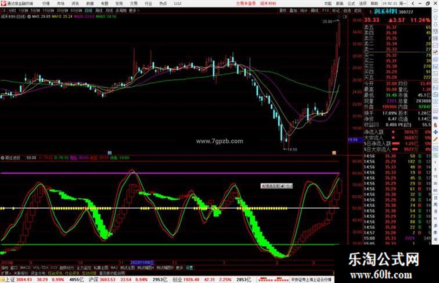
Task: Click the stock name 润禾材料 in the quote panel
Action: (x=385, y=12)
